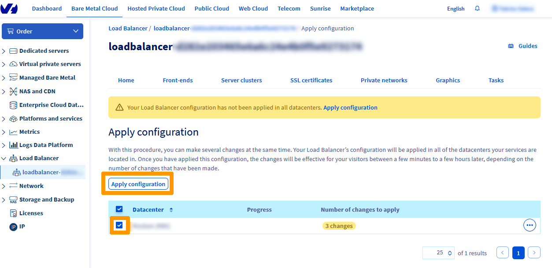Go to the next results page arrow
552x268 pixels.
[x=534, y=253]
